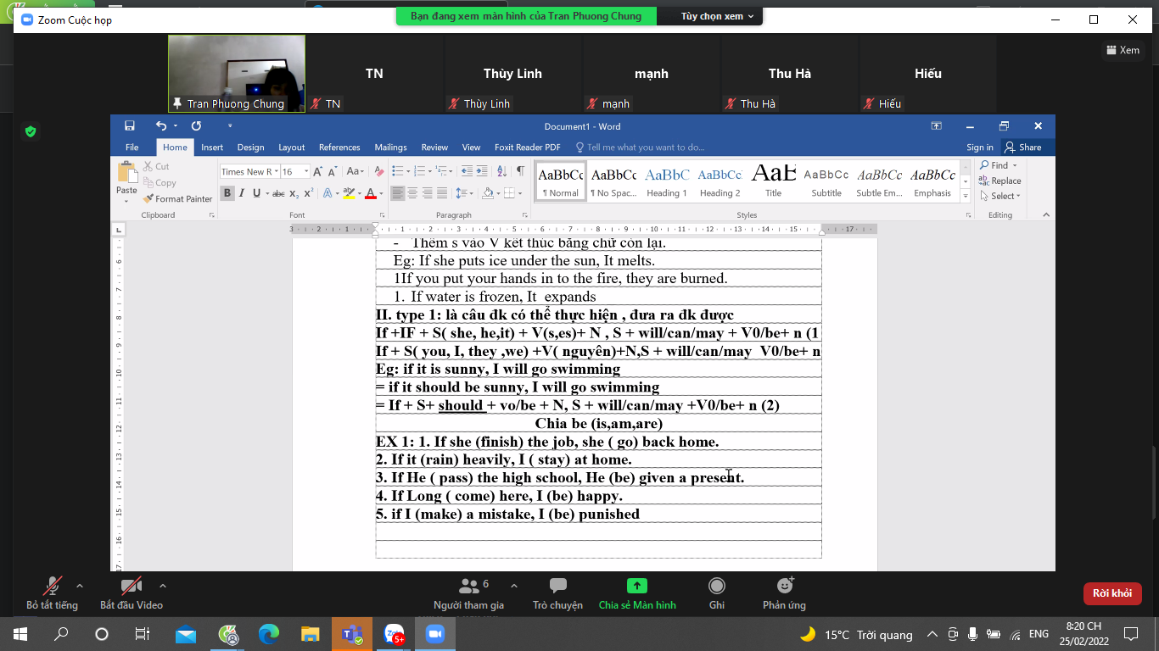Open the File tab

click(x=132, y=147)
